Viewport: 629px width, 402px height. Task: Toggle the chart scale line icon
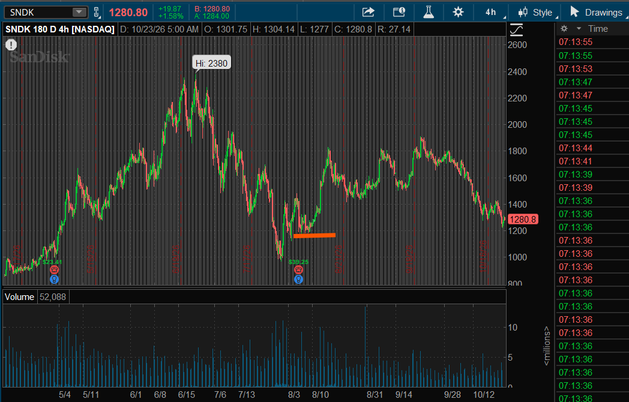516,29
